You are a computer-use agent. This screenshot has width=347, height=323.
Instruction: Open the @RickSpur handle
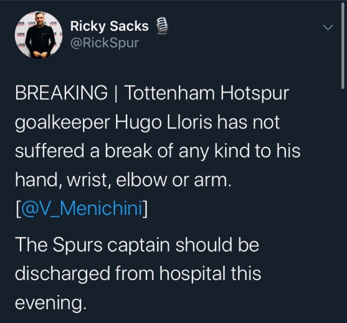click(104, 43)
